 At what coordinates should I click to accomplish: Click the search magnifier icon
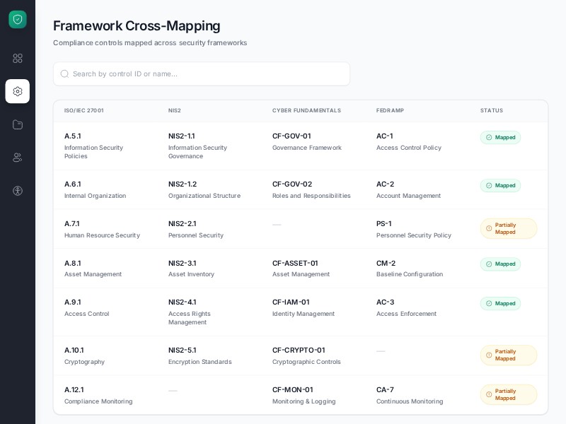coord(64,73)
